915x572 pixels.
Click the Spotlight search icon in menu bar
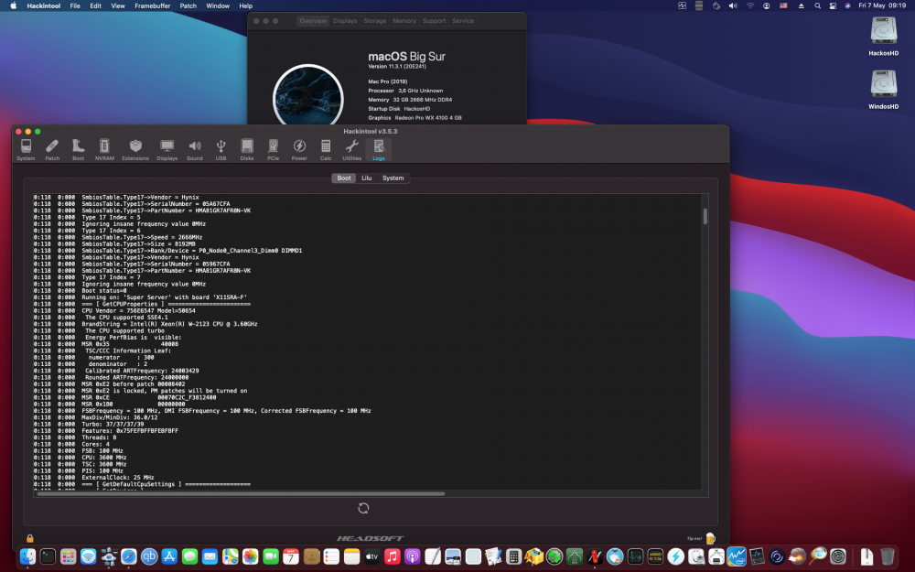tap(817, 5)
